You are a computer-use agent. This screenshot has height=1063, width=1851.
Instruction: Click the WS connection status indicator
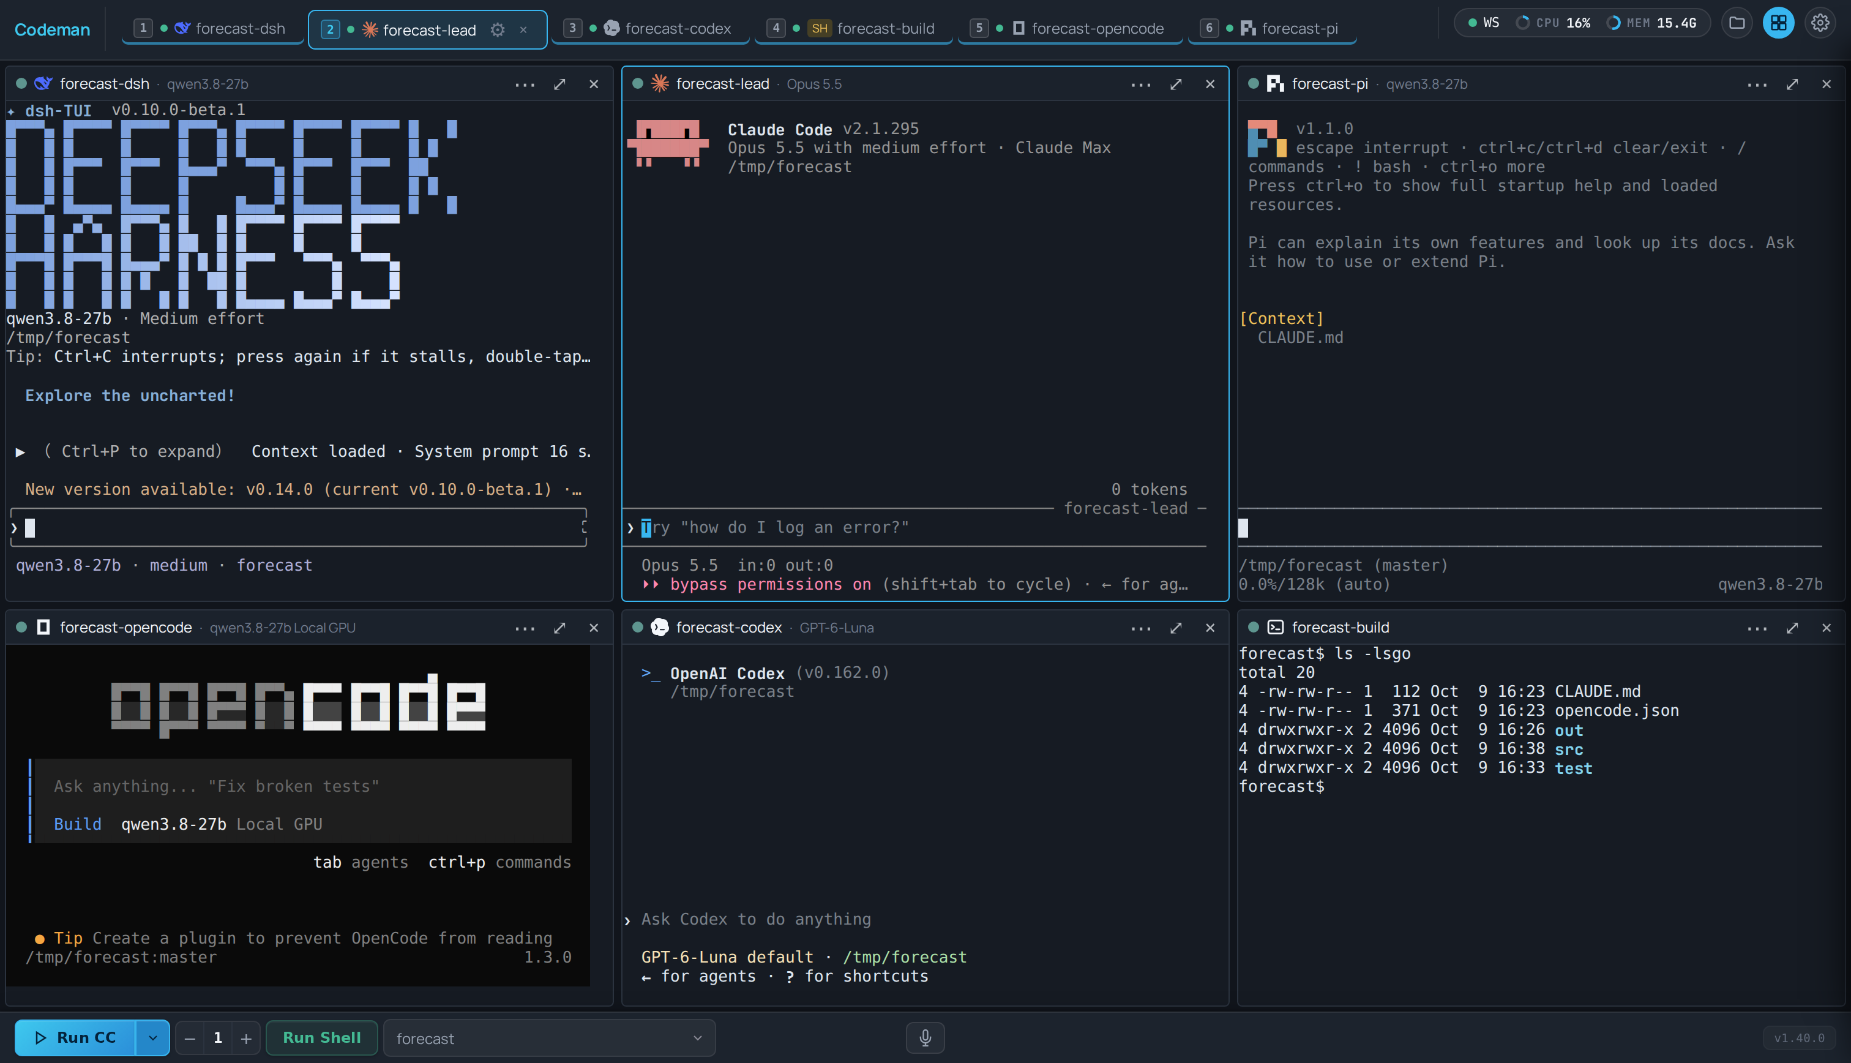[x=1484, y=23]
